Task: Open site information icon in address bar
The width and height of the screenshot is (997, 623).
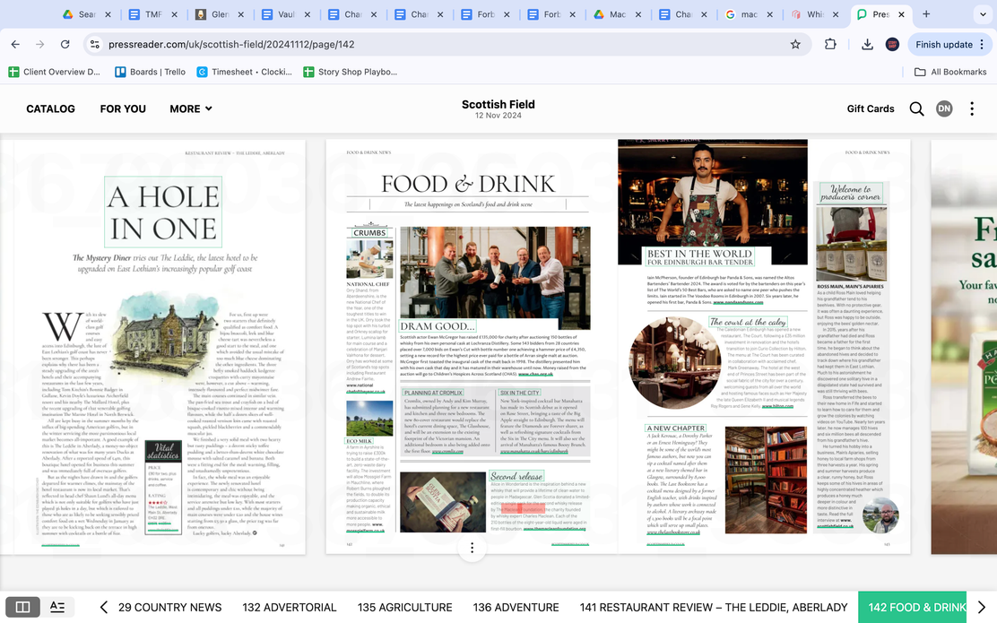Action: 95,45
